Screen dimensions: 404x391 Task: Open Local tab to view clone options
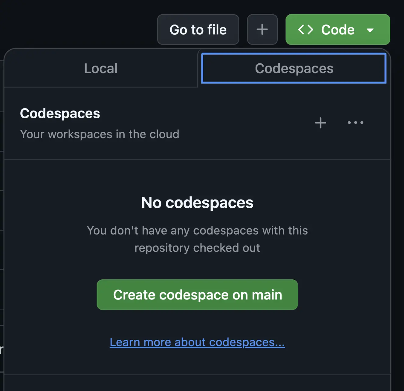(101, 68)
